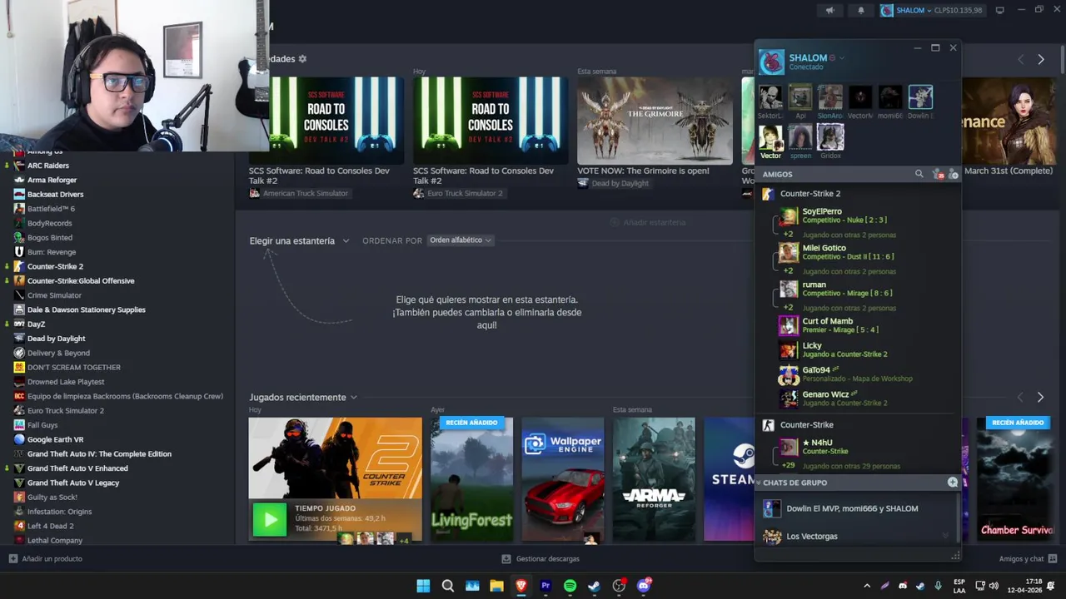Screen dimensions: 1066x599
Task: Open File Explorer from the taskbar
Action: [496, 586]
